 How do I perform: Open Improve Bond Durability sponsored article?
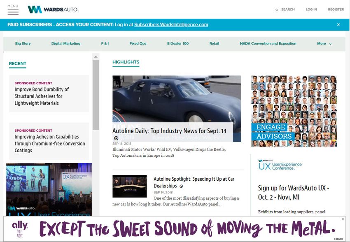pyautogui.click(x=42, y=96)
